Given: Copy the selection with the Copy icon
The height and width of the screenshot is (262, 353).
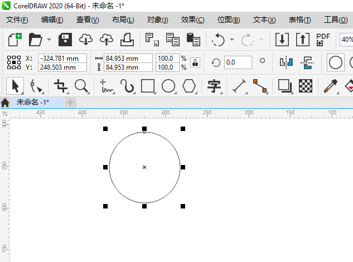Looking at the screenshot, I should click(173, 40).
